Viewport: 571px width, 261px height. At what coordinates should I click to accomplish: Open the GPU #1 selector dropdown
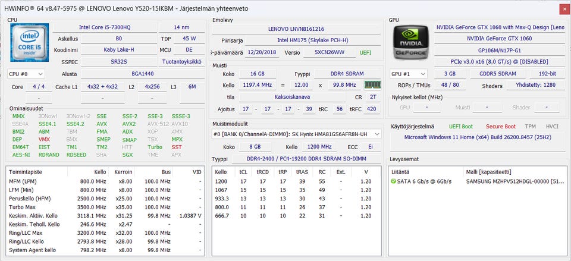pos(408,74)
